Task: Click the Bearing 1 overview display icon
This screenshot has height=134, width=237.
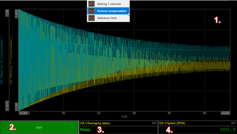Action: coord(91,4)
